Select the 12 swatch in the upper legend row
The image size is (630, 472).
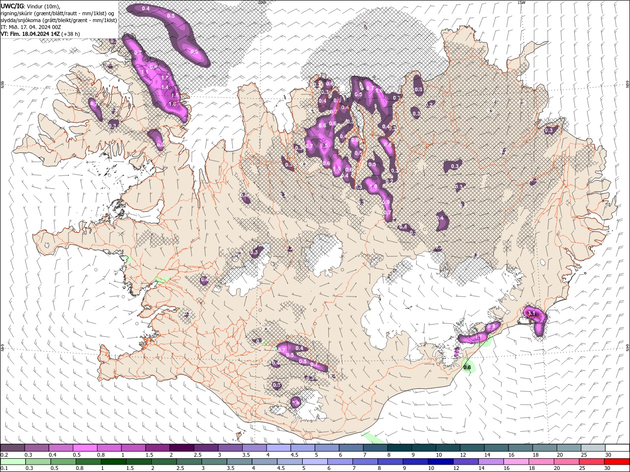point(472,448)
